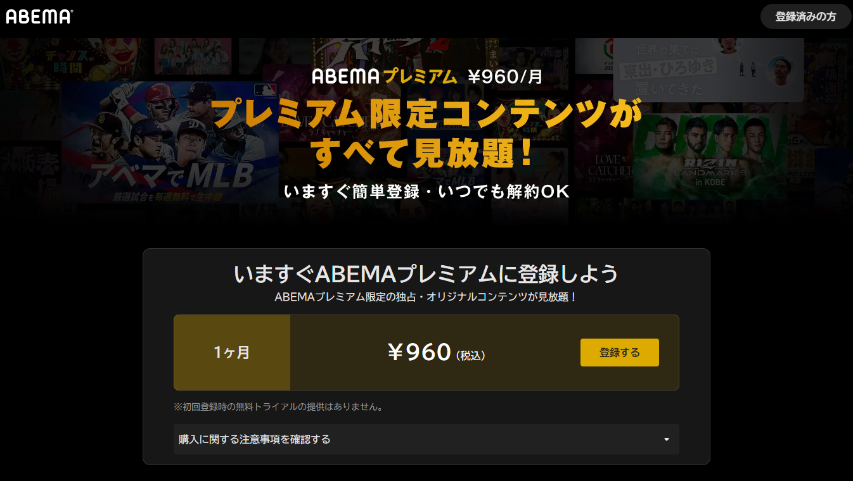Click the ABEMA logo in header
This screenshot has height=481, width=853.
[x=39, y=17]
